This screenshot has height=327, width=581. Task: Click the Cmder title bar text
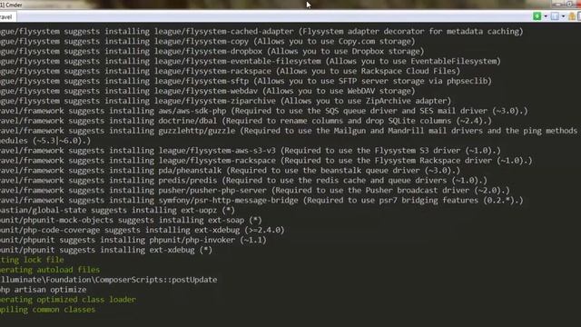11,5
